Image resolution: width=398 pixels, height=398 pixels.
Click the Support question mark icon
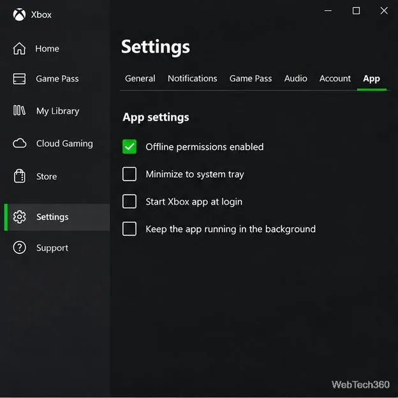[x=20, y=247]
